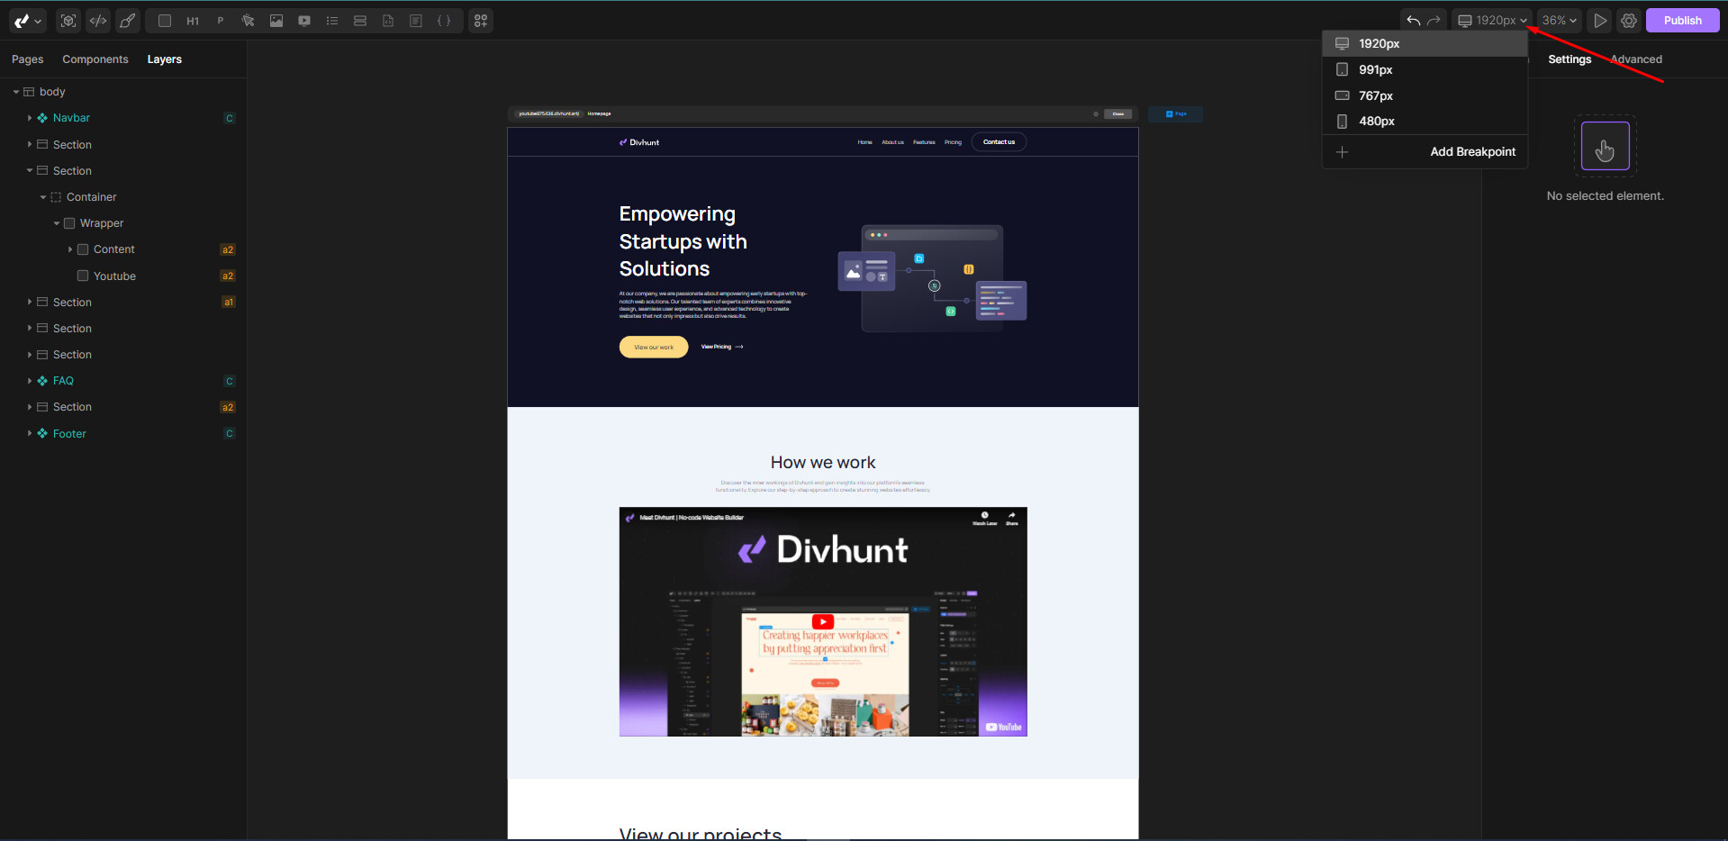The image size is (1728, 841).
Task: Insert an embed code file element
Action: [x=388, y=21]
